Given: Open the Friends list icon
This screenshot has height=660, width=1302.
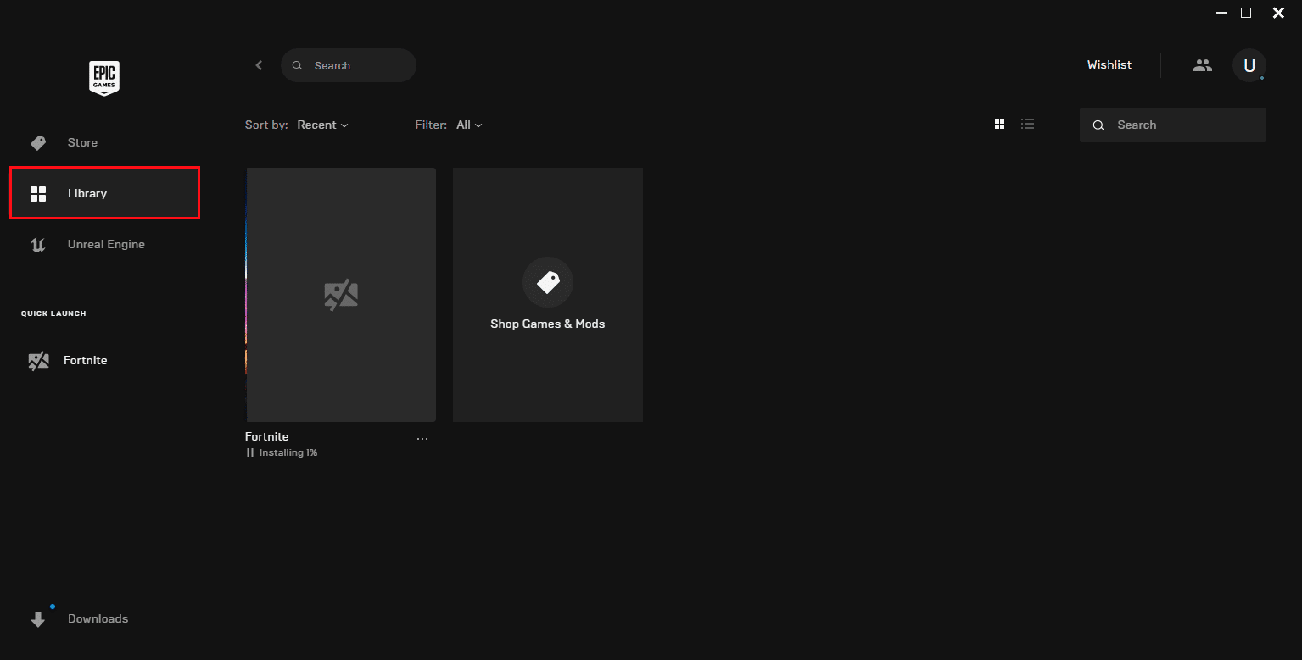Looking at the screenshot, I should (1203, 65).
